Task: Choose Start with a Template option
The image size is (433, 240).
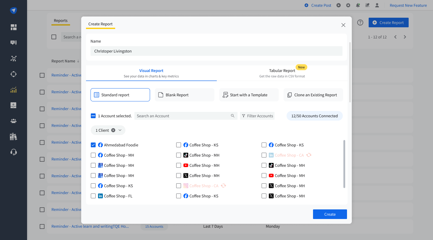Action: point(248,95)
